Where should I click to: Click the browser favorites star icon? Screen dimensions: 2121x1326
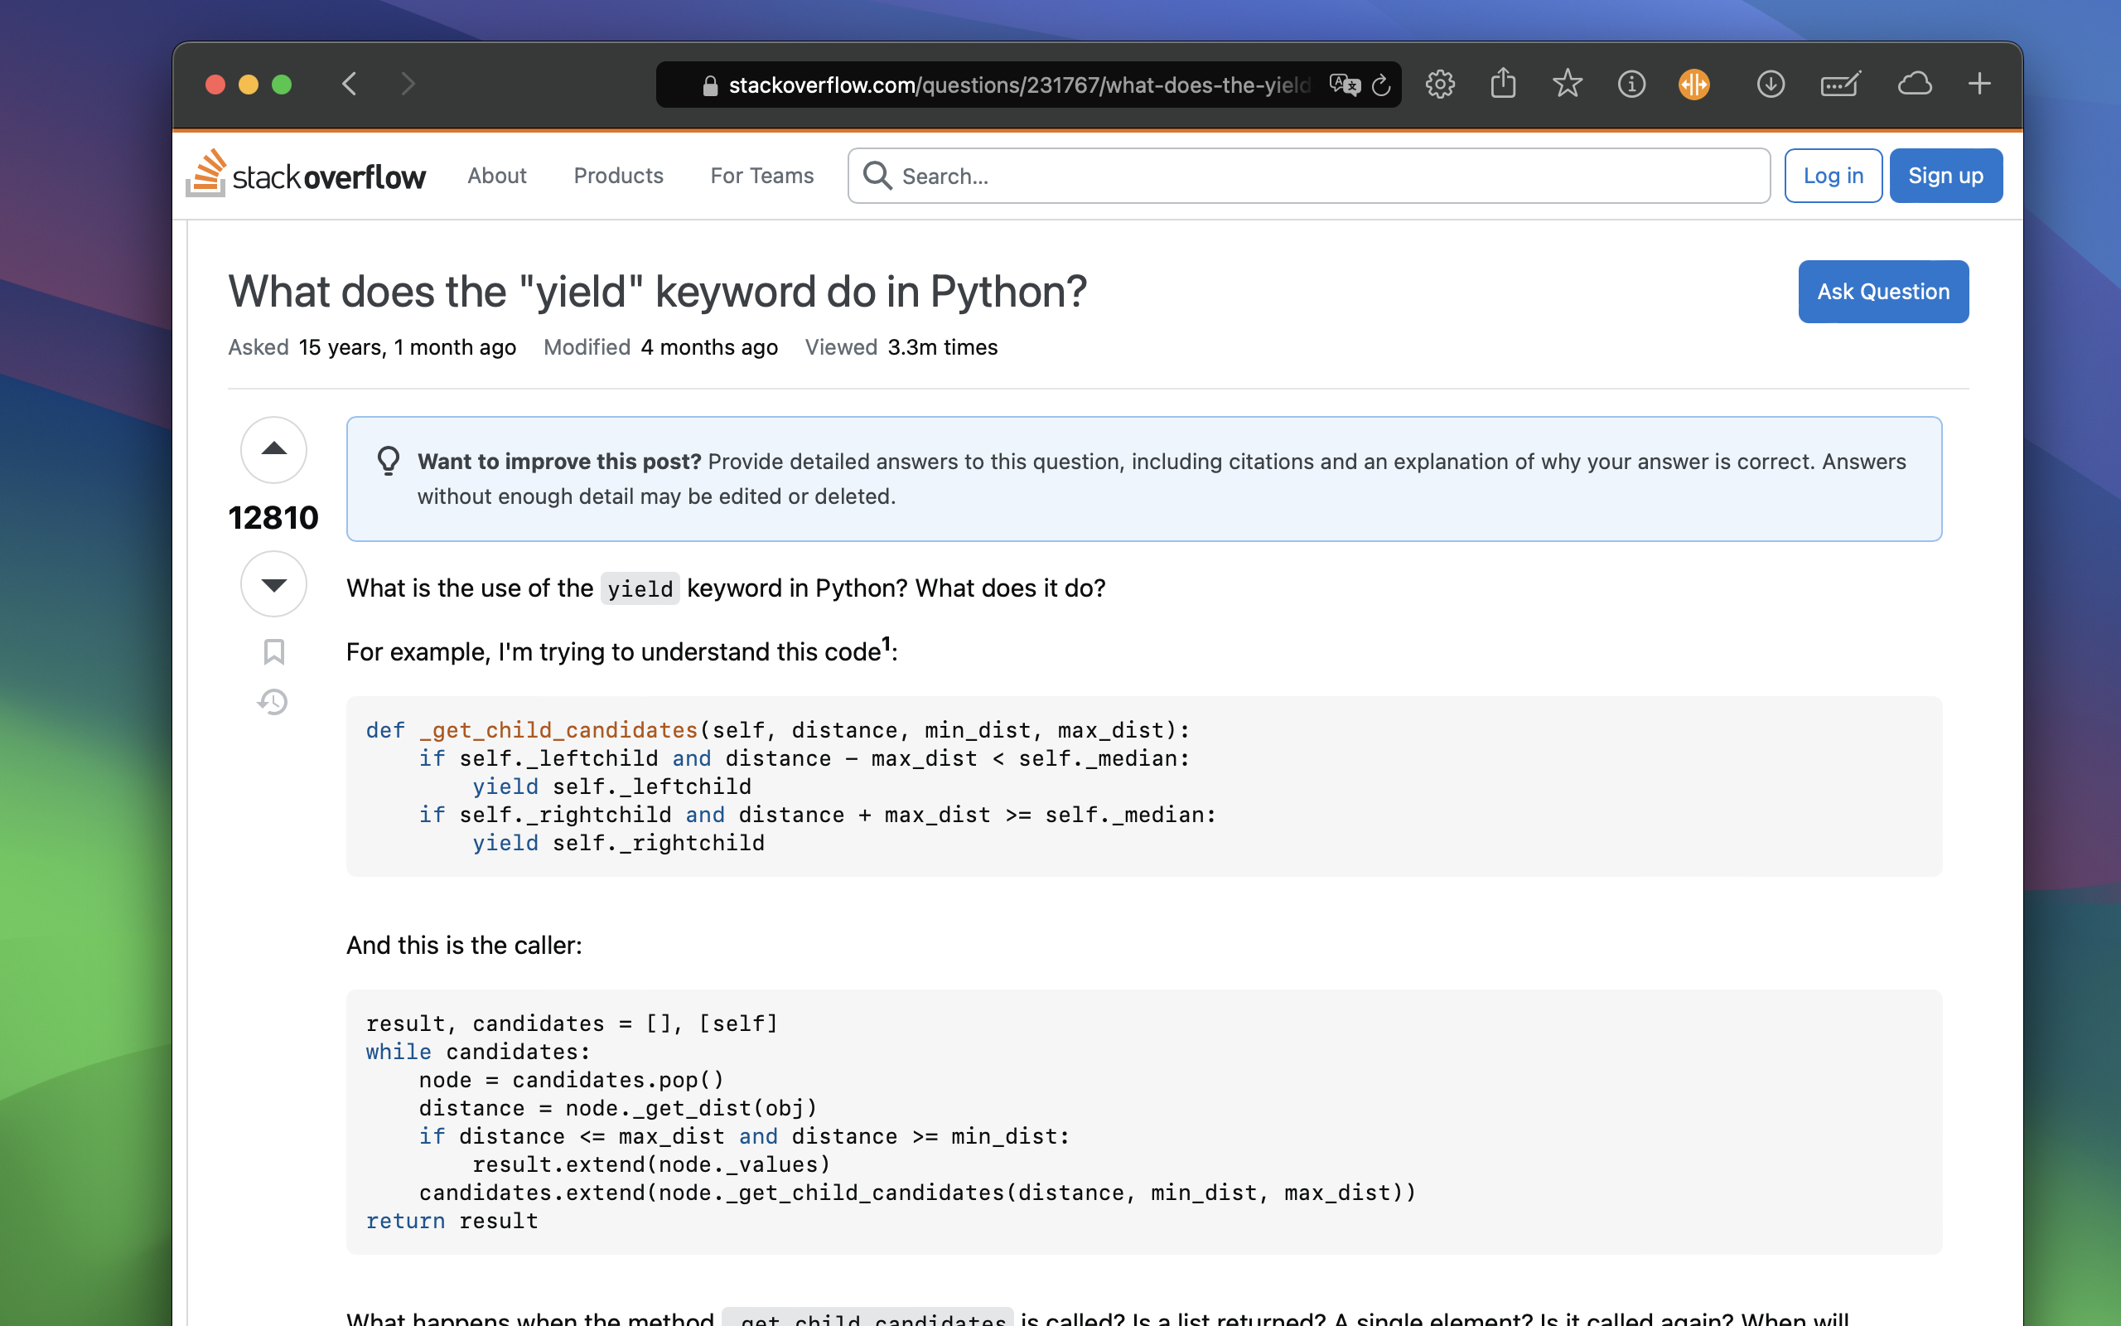pos(1568,84)
